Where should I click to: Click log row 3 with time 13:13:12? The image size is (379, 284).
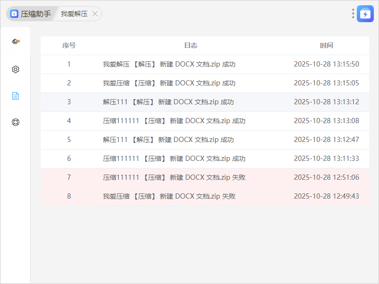coord(168,102)
